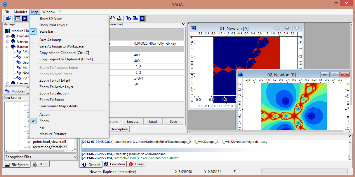This screenshot has height=177, width=355.
Task: Open the ODBC tab
Action: [40, 164]
